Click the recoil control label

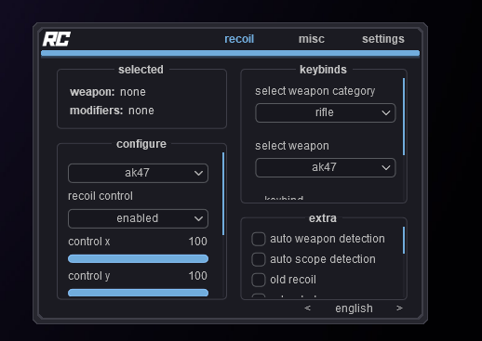(100, 196)
